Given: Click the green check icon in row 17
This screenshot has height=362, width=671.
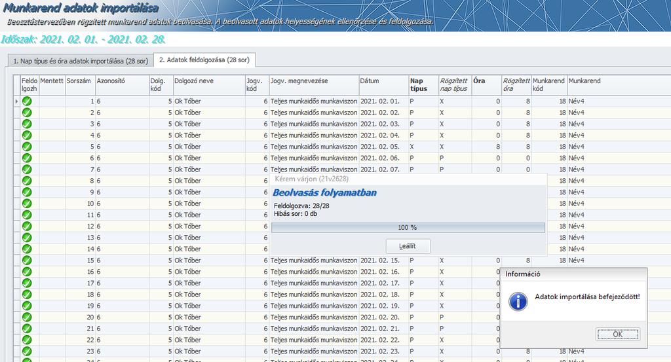Looking at the screenshot, I should click(27, 283).
